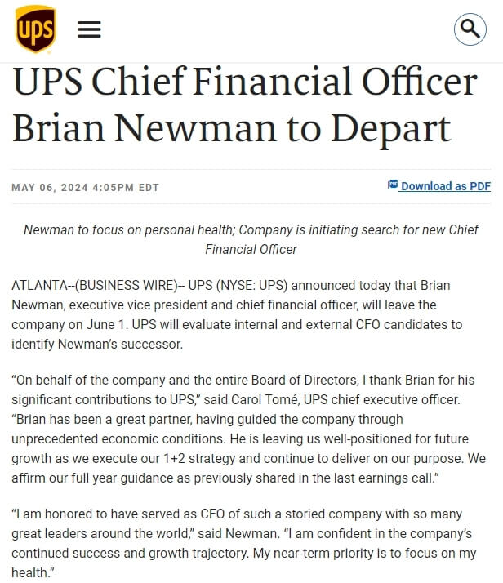Viewport: 503px width, 583px height.
Task: Click 'identify Newman's successor' text
Action: 97,344
